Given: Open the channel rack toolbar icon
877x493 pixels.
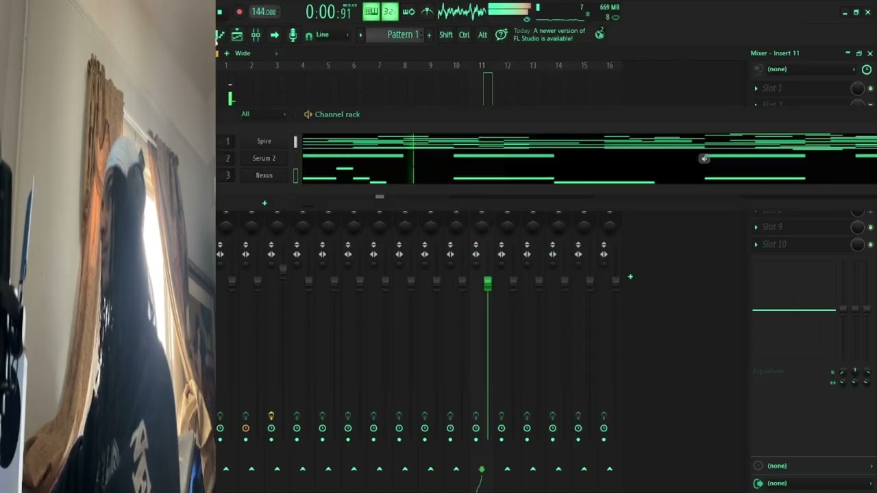Looking at the screenshot, I should pos(237,35).
